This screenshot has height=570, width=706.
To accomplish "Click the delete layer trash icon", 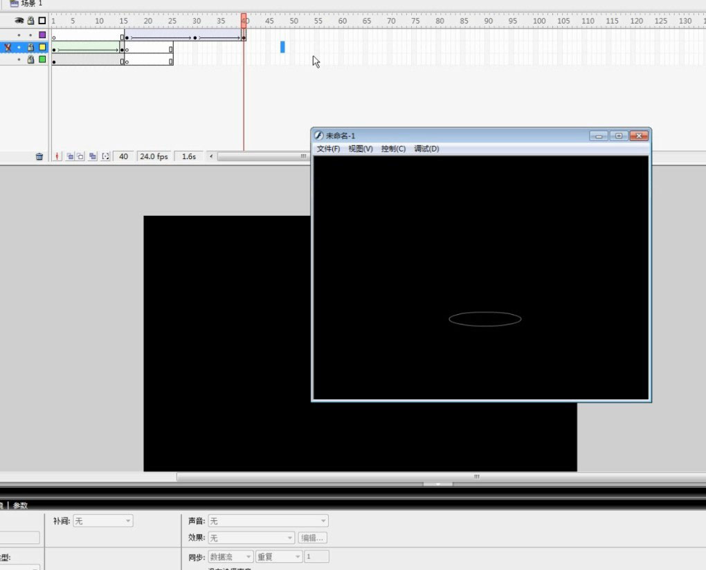I will (x=39, y=156).
